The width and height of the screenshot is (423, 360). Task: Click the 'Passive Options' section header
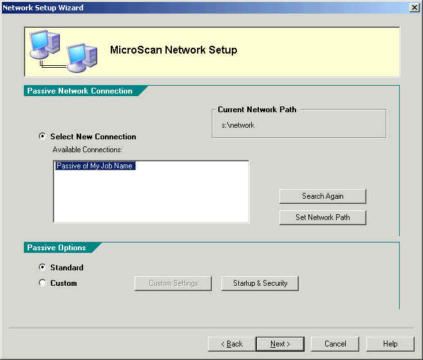pyautogui.click(x=57, y=248)
